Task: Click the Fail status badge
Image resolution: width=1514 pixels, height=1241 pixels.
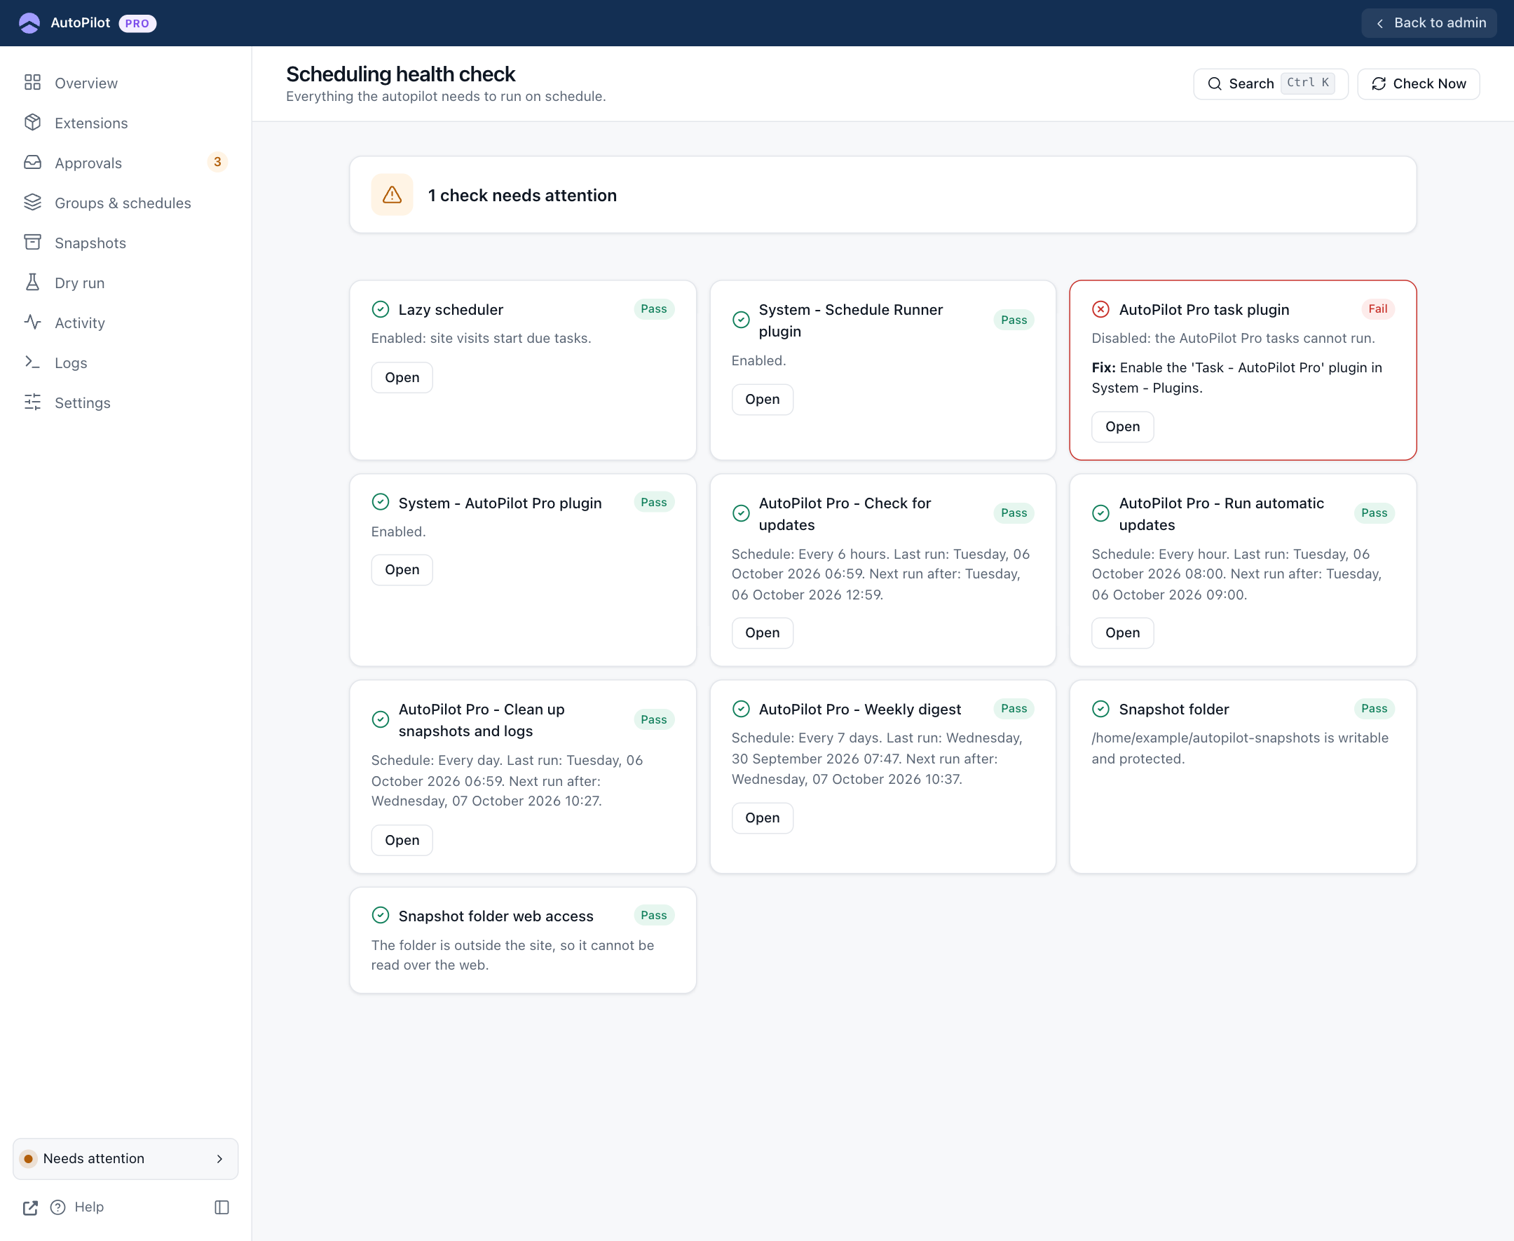Action: tap(1377, 308)
